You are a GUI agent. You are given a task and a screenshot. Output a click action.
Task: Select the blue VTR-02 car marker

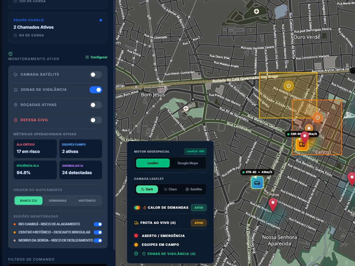(x=257, y=183)
